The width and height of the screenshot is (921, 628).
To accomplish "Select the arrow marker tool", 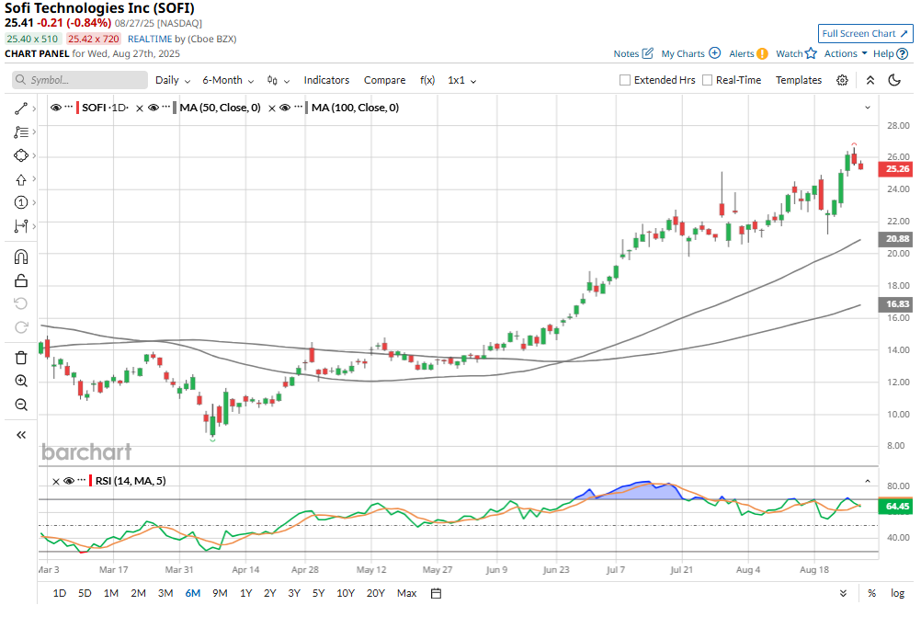I will click(21, 179).
